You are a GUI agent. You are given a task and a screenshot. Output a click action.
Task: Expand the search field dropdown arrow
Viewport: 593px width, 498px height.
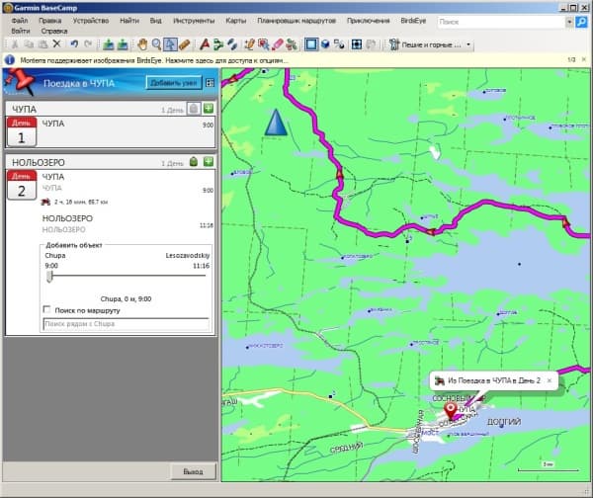tap(569, 22)
